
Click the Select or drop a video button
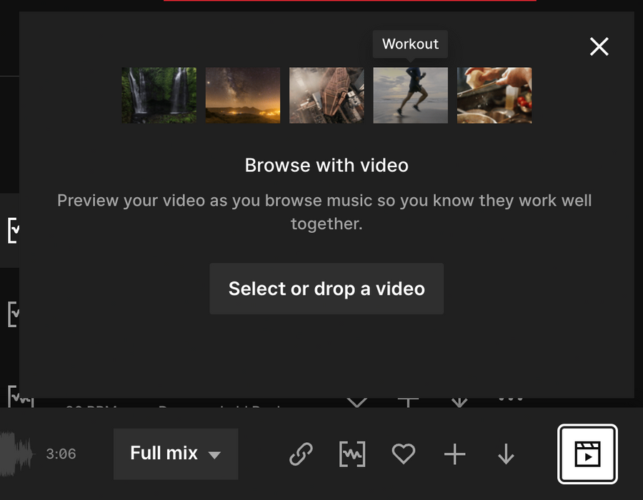coord(327,289)
